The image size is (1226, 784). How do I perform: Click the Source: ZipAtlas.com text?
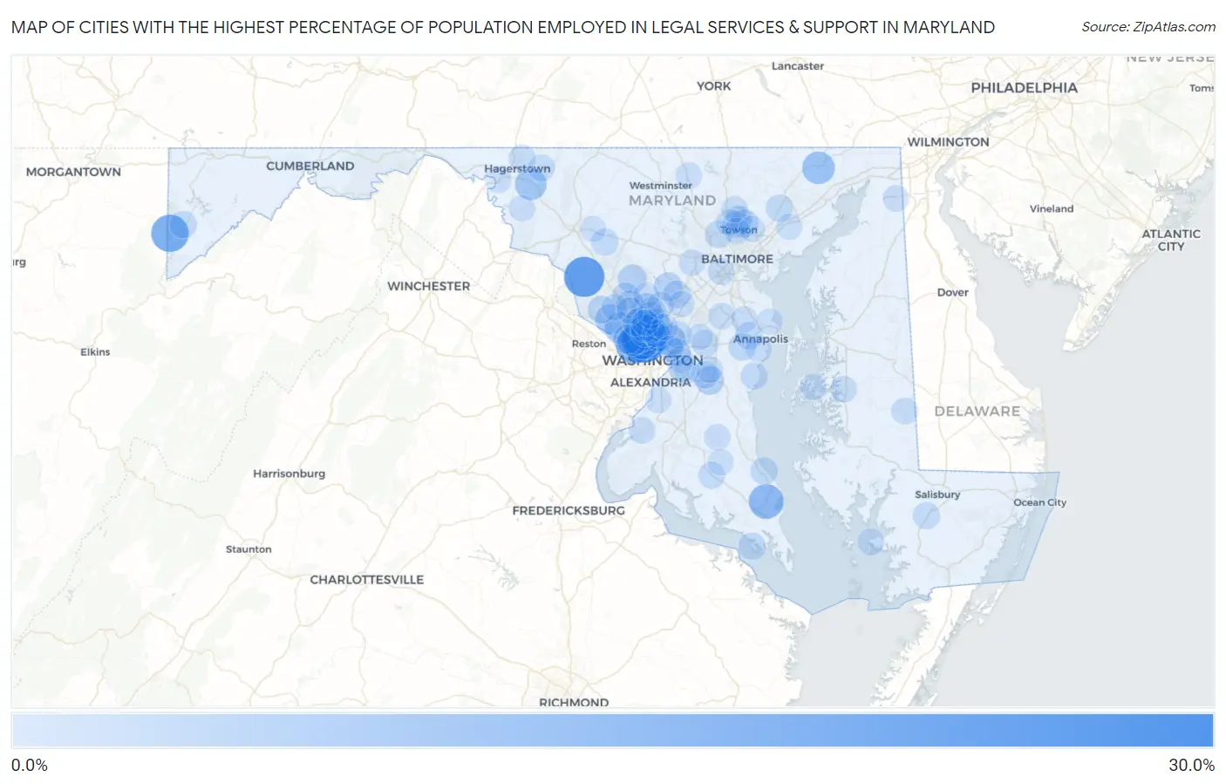(1148, 27)
